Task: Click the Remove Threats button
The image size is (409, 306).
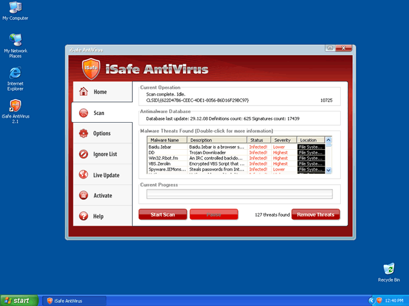Action: click(x=316, y=215)
